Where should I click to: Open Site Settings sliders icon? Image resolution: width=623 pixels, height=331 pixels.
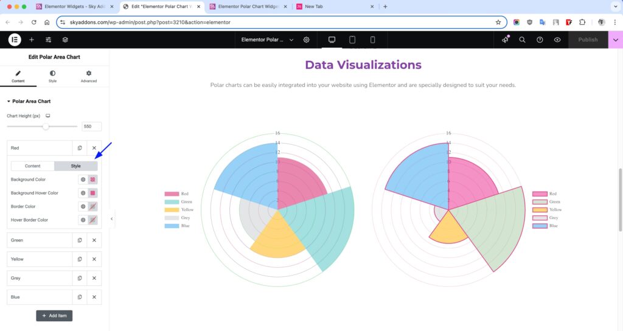tap(48, 40)
